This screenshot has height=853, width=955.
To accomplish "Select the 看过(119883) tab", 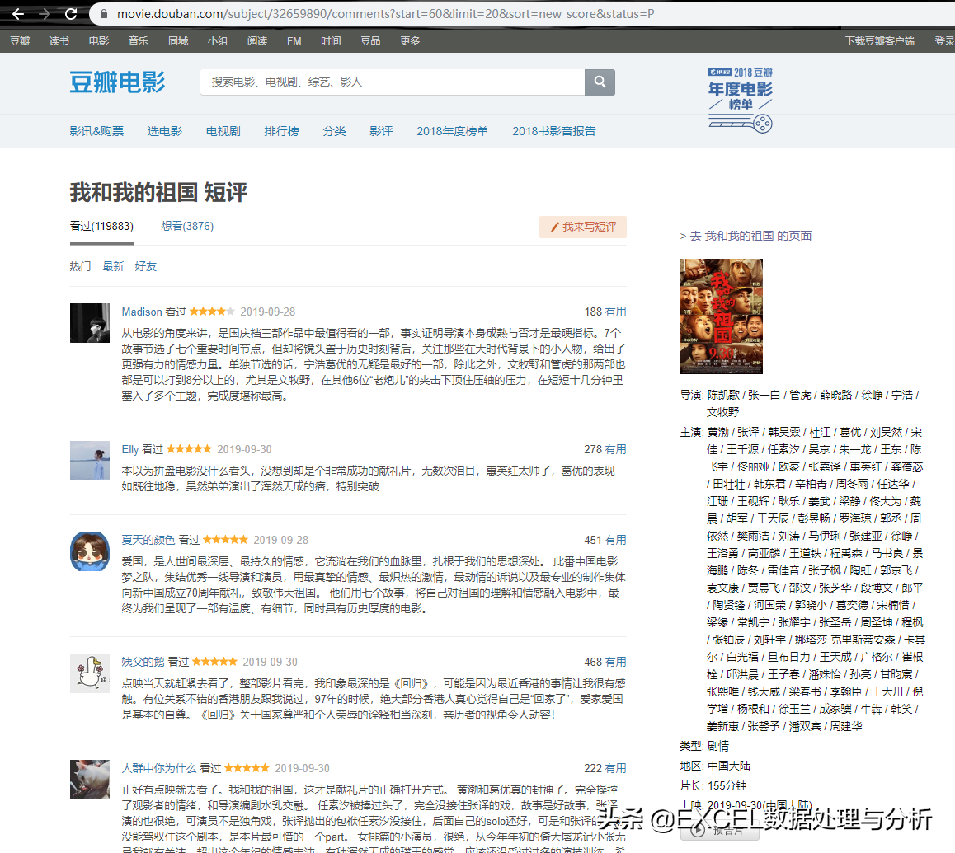I will [101, 226].
